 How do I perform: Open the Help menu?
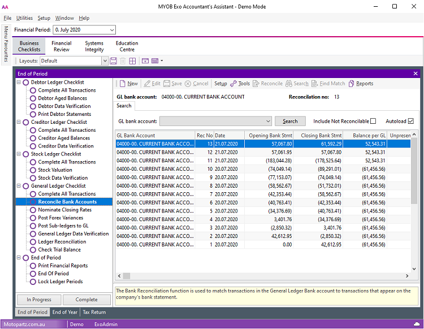[x=84, y=18]
